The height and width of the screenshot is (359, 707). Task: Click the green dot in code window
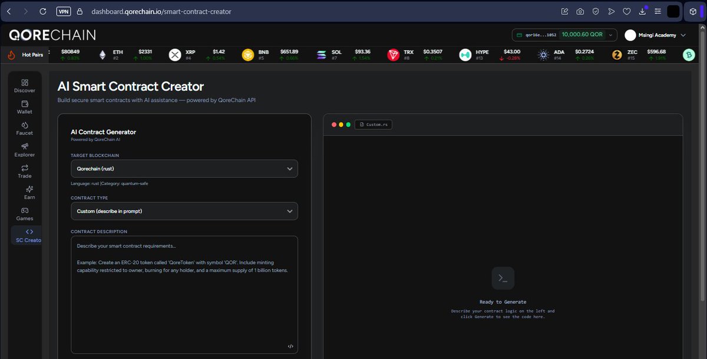coord(348,124)
